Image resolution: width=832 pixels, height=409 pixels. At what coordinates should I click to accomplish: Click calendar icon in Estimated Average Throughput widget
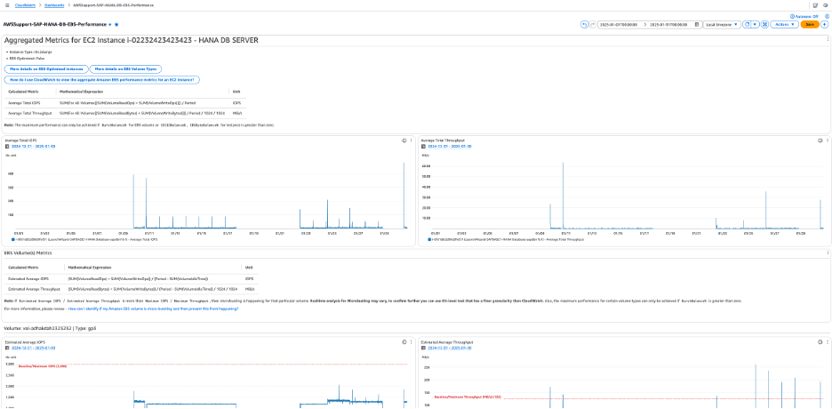click(x=423, y=348)
